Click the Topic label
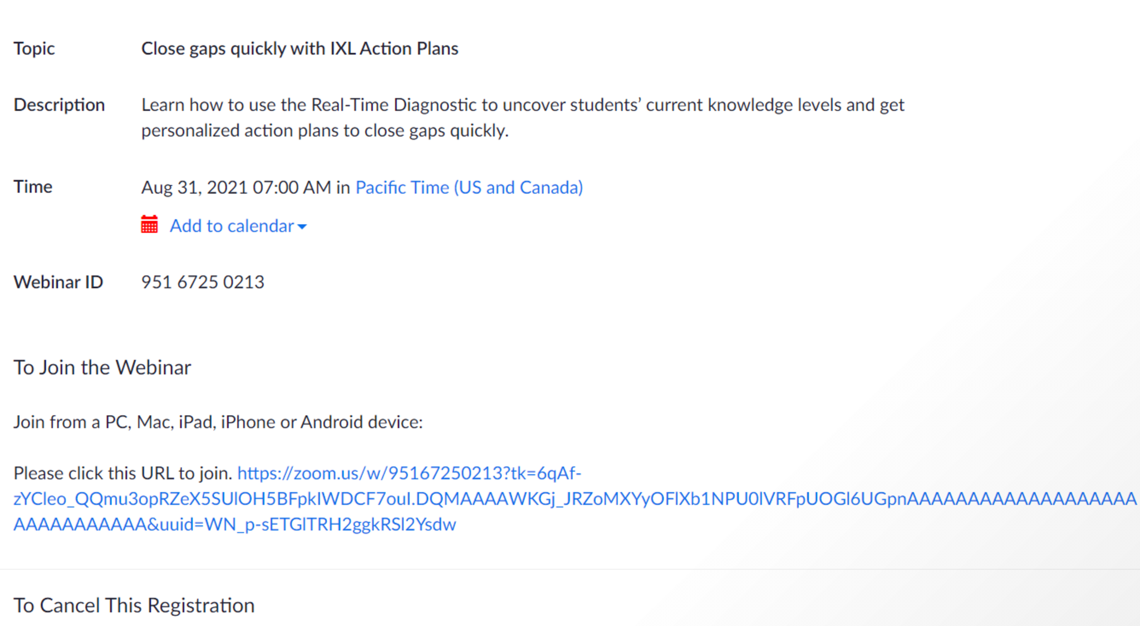1140x626 pixels. tap(34, 48)
